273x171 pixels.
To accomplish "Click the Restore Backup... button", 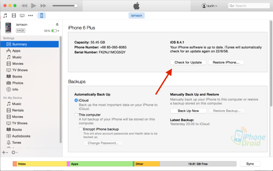I will click(x=227, y=111).
